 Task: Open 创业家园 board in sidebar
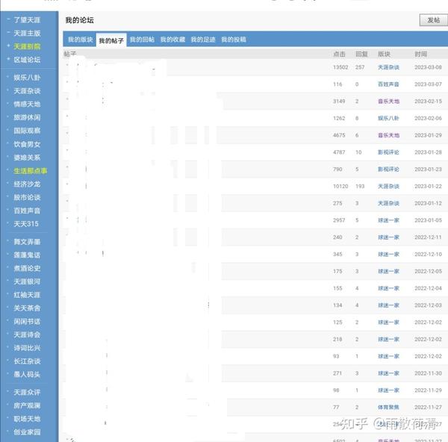pyautogui.click(x=27, y=432)
